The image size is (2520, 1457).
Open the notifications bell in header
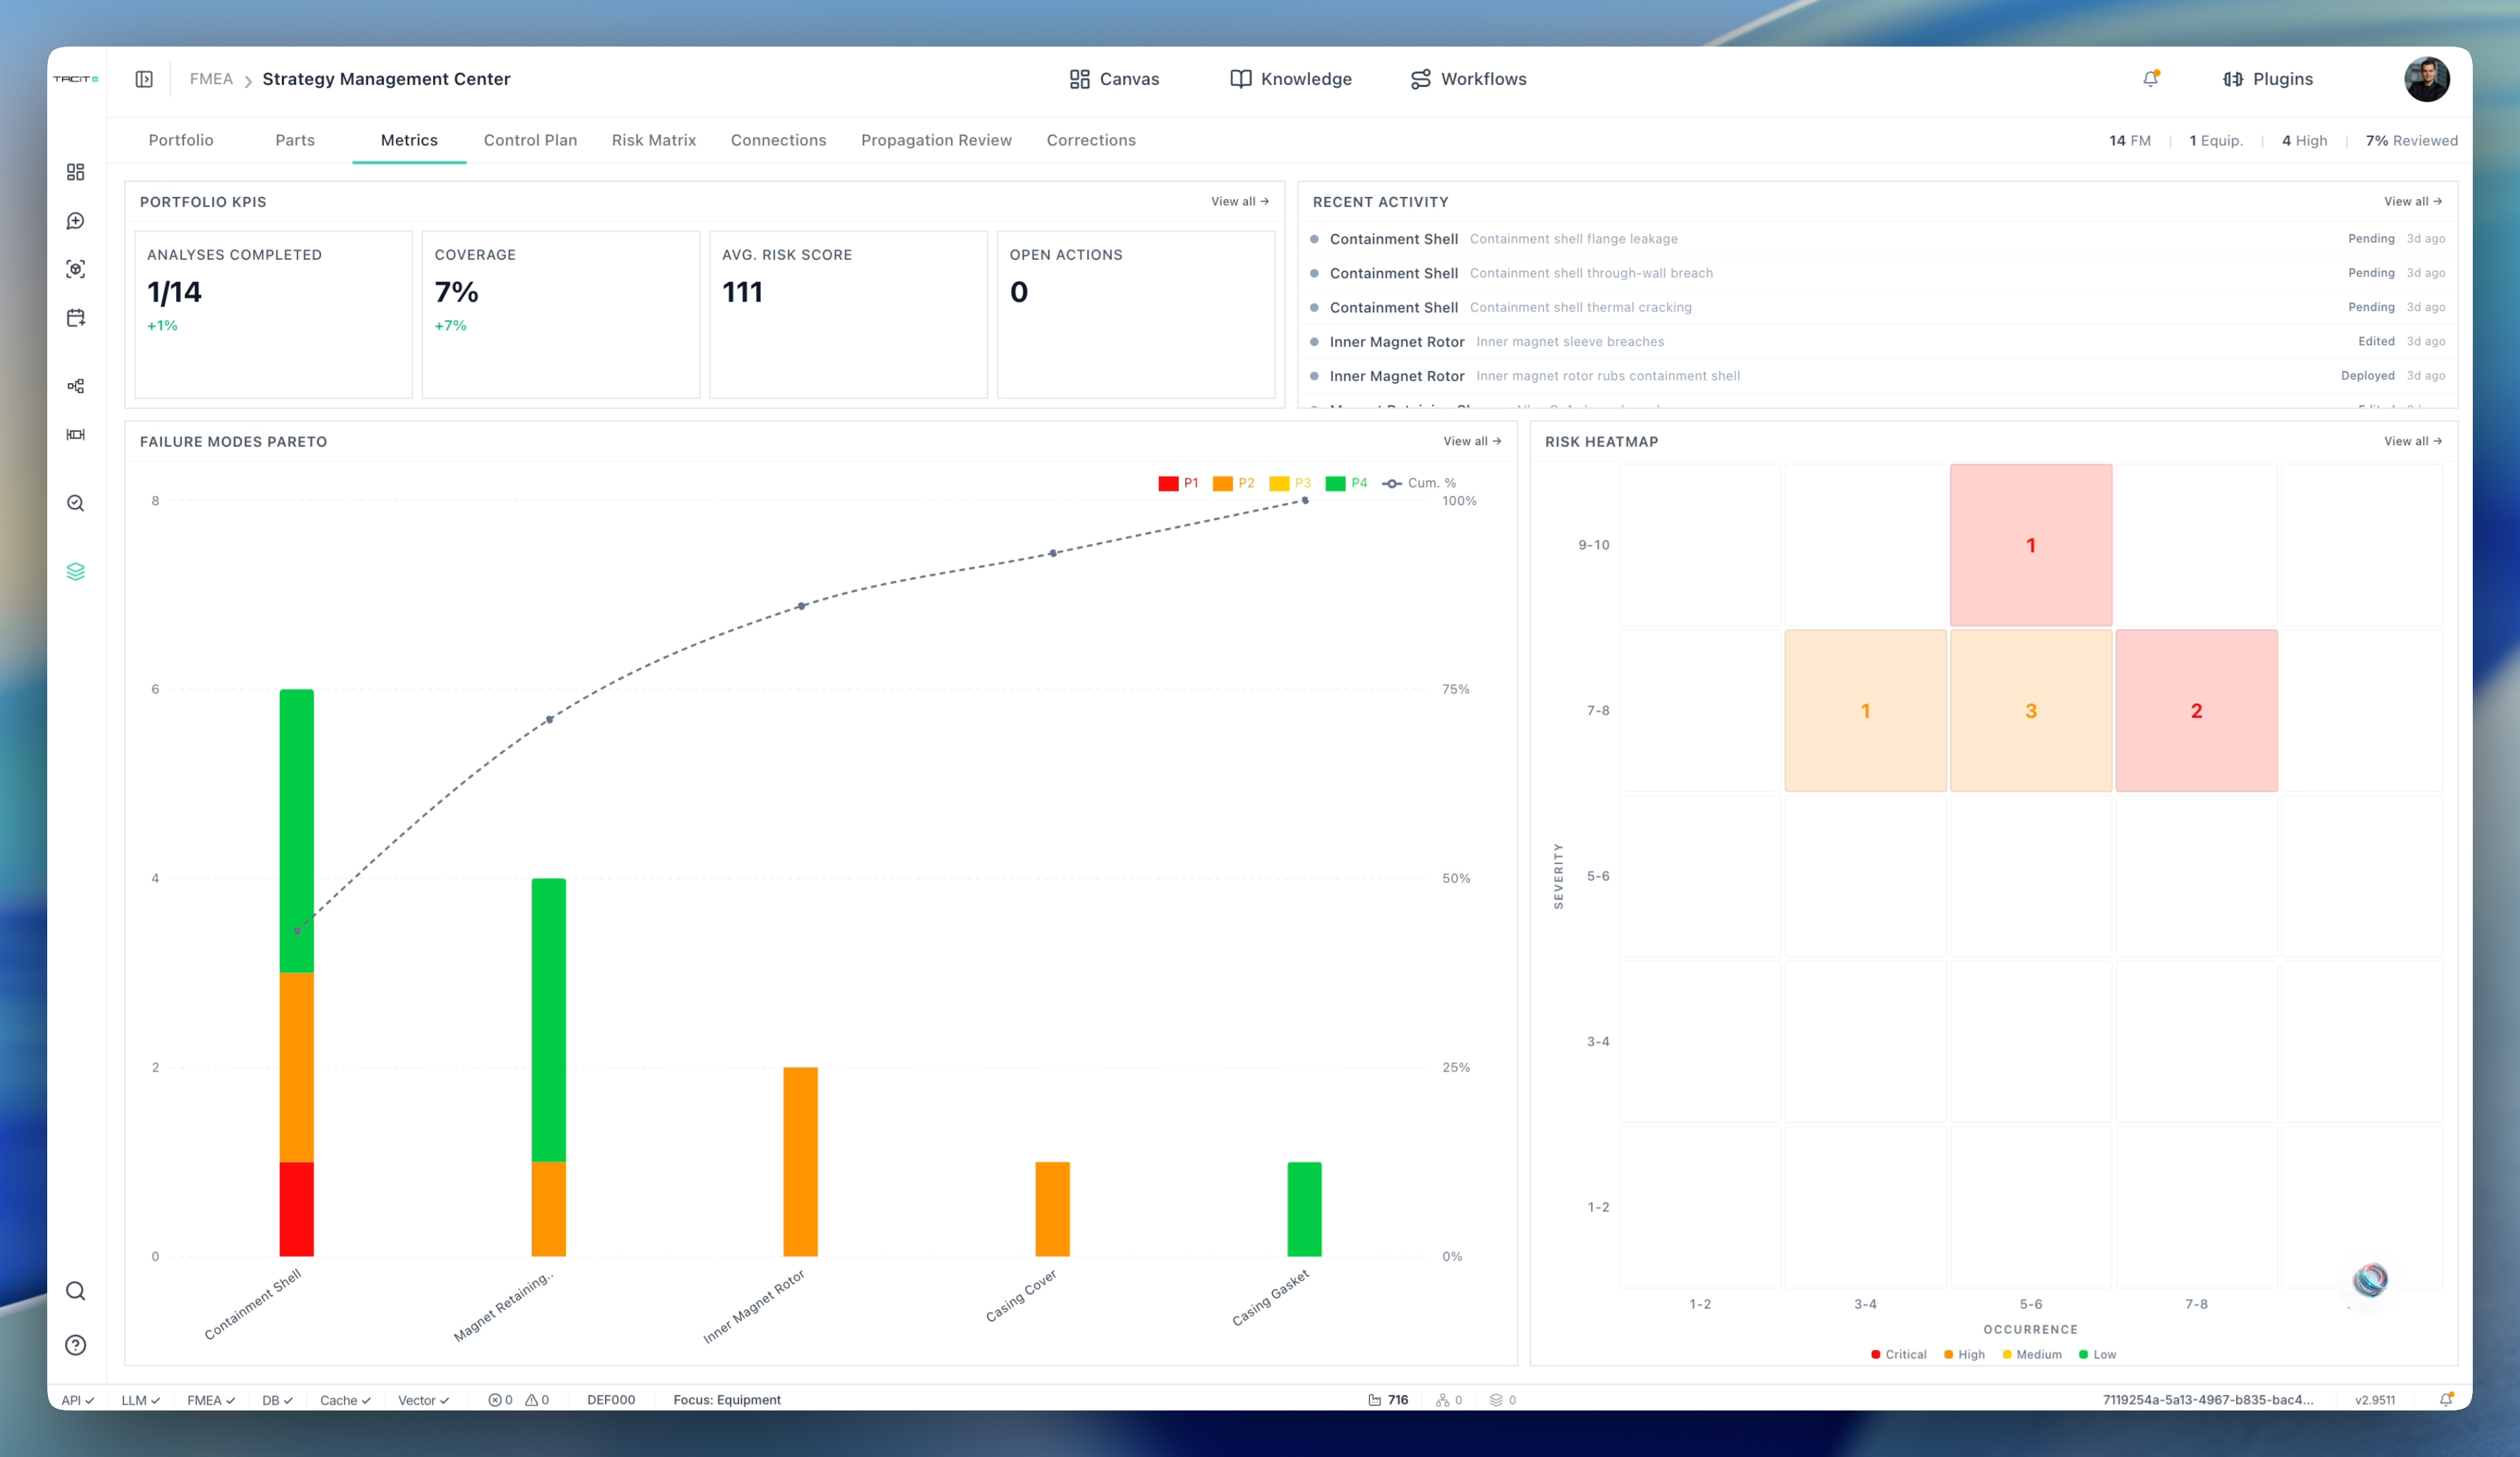(x=2150, y=79)
